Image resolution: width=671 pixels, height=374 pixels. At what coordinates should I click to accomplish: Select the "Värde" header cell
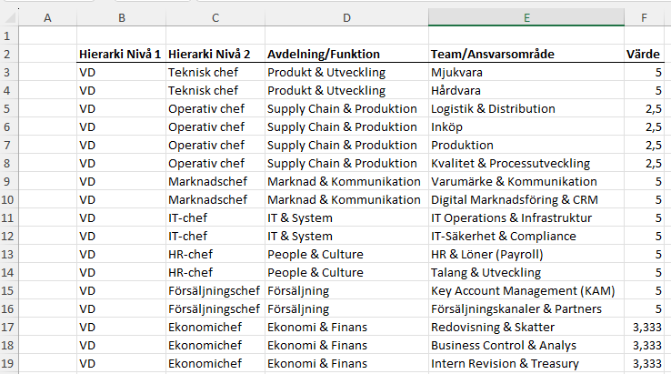coord(644,55)
